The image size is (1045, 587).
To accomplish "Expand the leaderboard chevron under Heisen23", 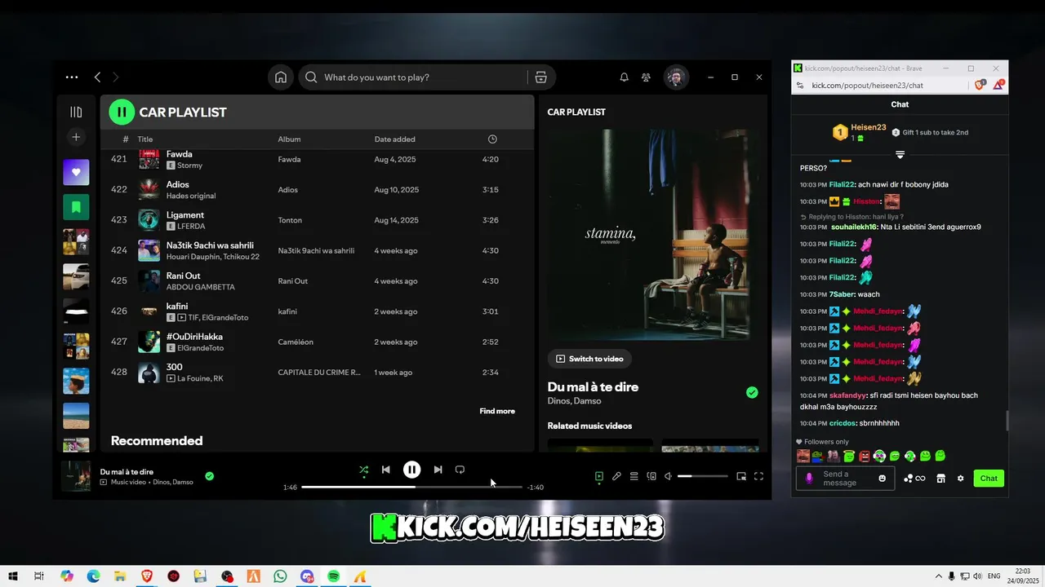I will tap(900, 154).
